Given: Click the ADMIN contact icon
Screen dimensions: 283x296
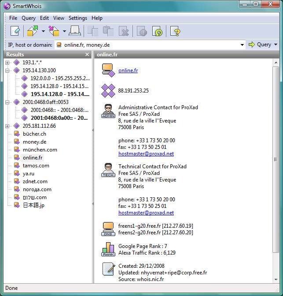Looking at the screenshot, I should pyautogui.click(x=108, y=111).
